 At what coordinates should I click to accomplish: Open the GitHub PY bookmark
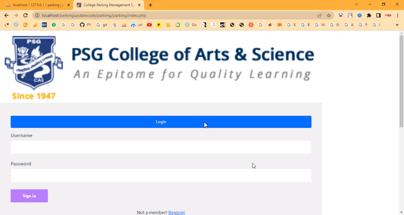[85, 25]
